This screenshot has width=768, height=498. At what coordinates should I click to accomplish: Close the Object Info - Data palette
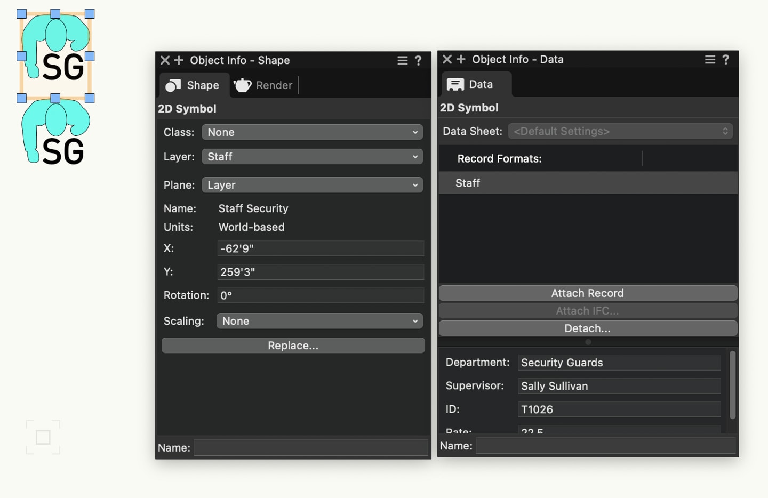447,59
